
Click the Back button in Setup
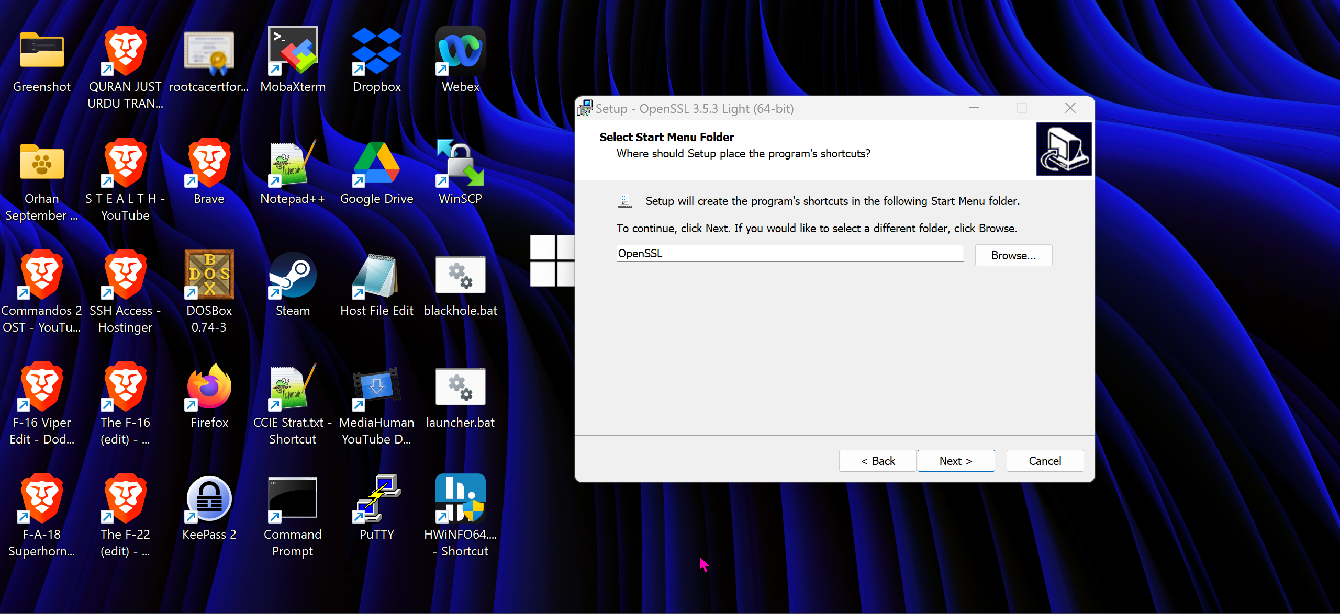(877, 461)
